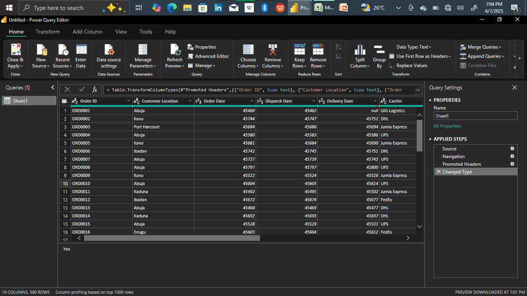
Task: Sort ascending with the A-Z icon
Action: 338,46
